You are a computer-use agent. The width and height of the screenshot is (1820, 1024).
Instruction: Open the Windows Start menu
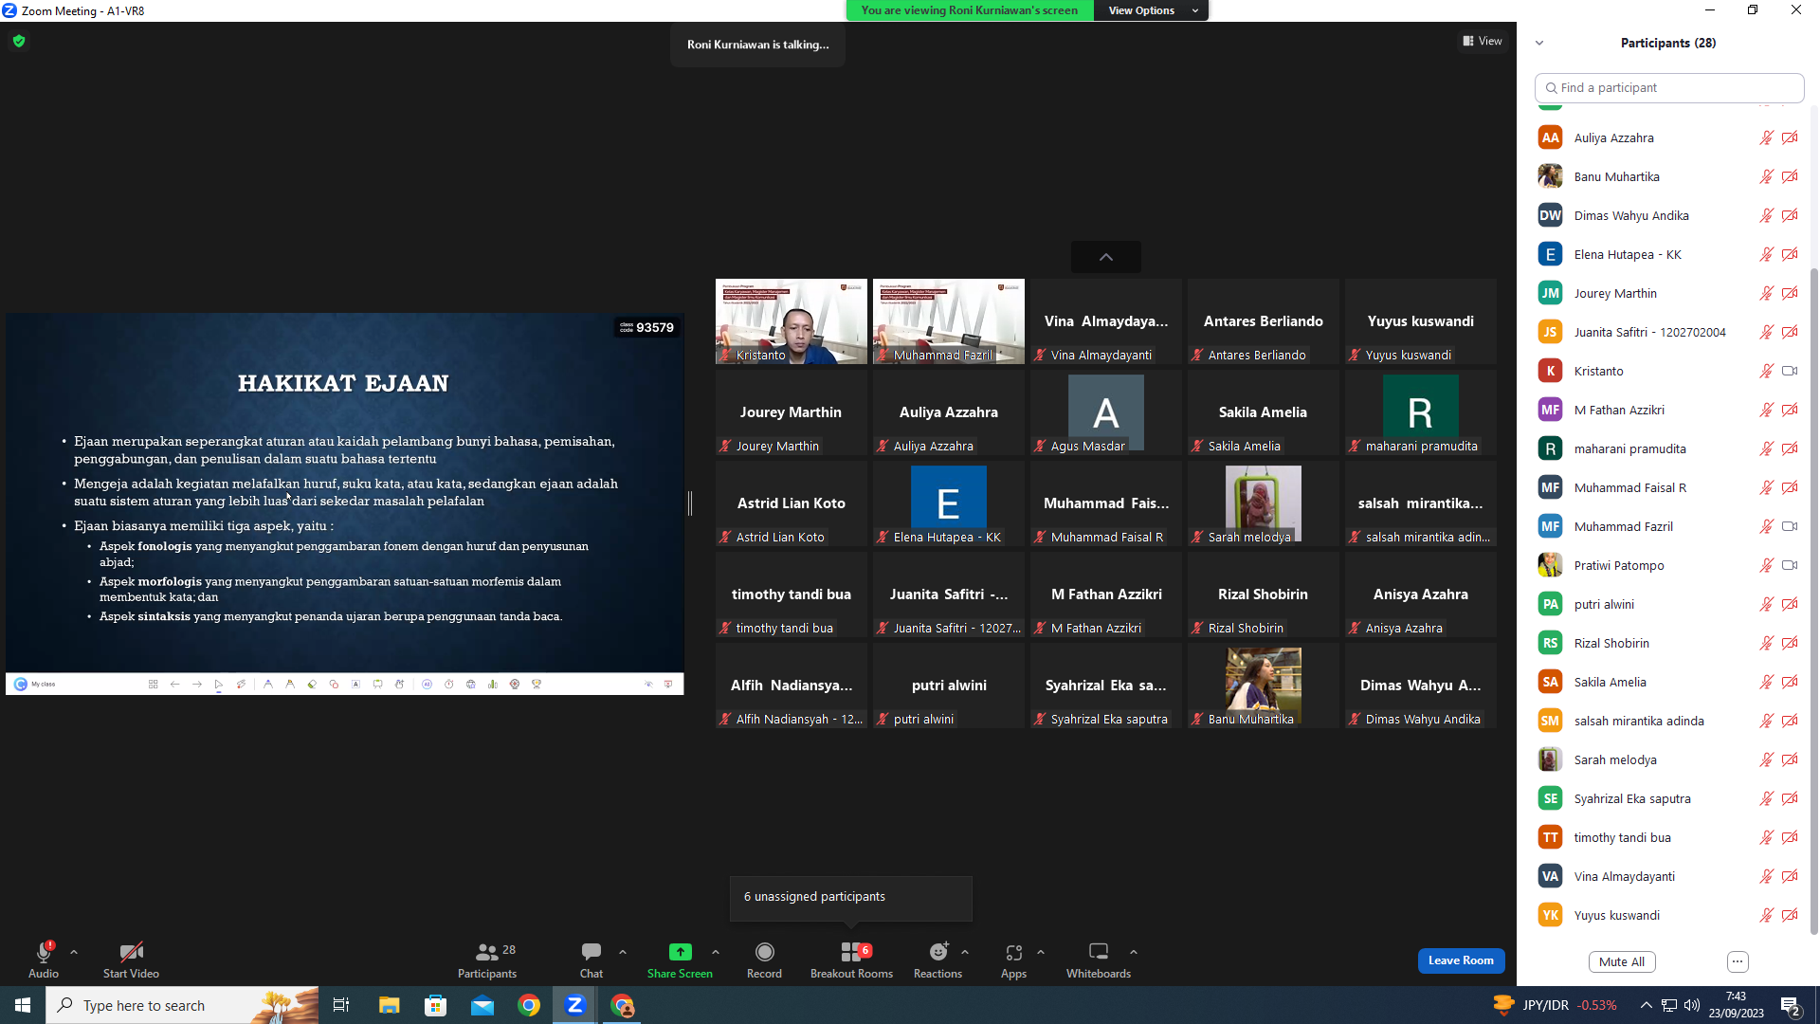point(23,1005)
